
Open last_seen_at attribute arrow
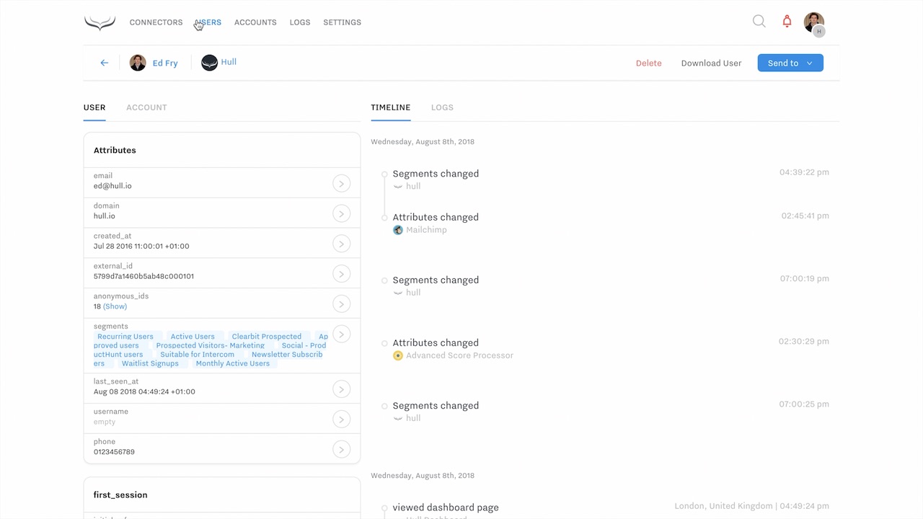point(341,389)
